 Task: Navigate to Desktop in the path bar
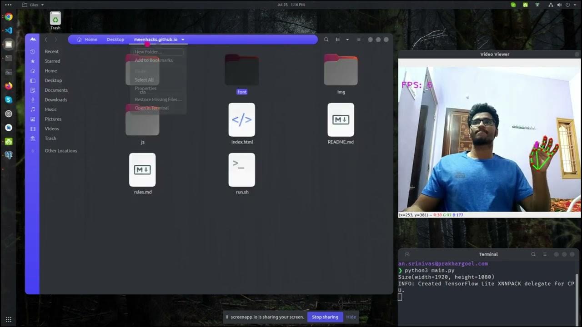point(115,40)
